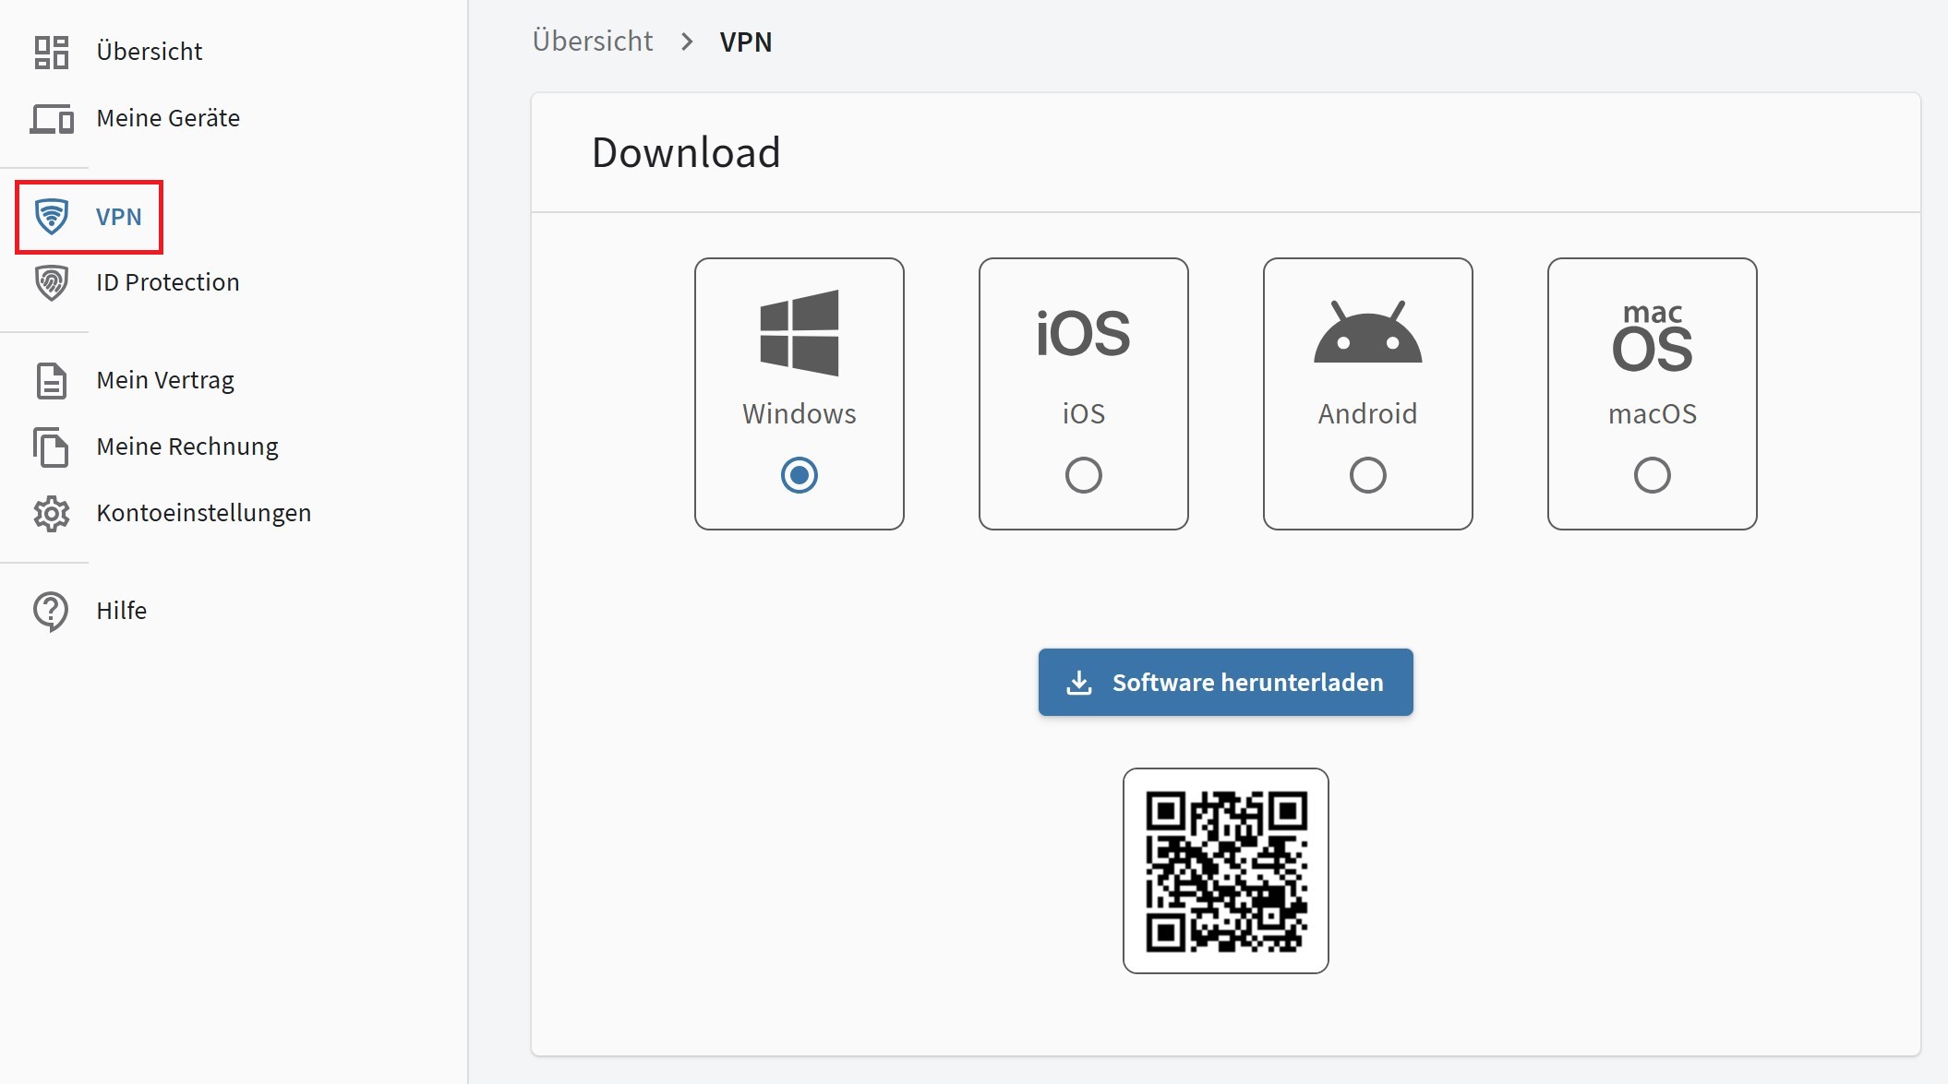
Task: Click the Mein Vertrag document icon
Action: coord(52,380)
